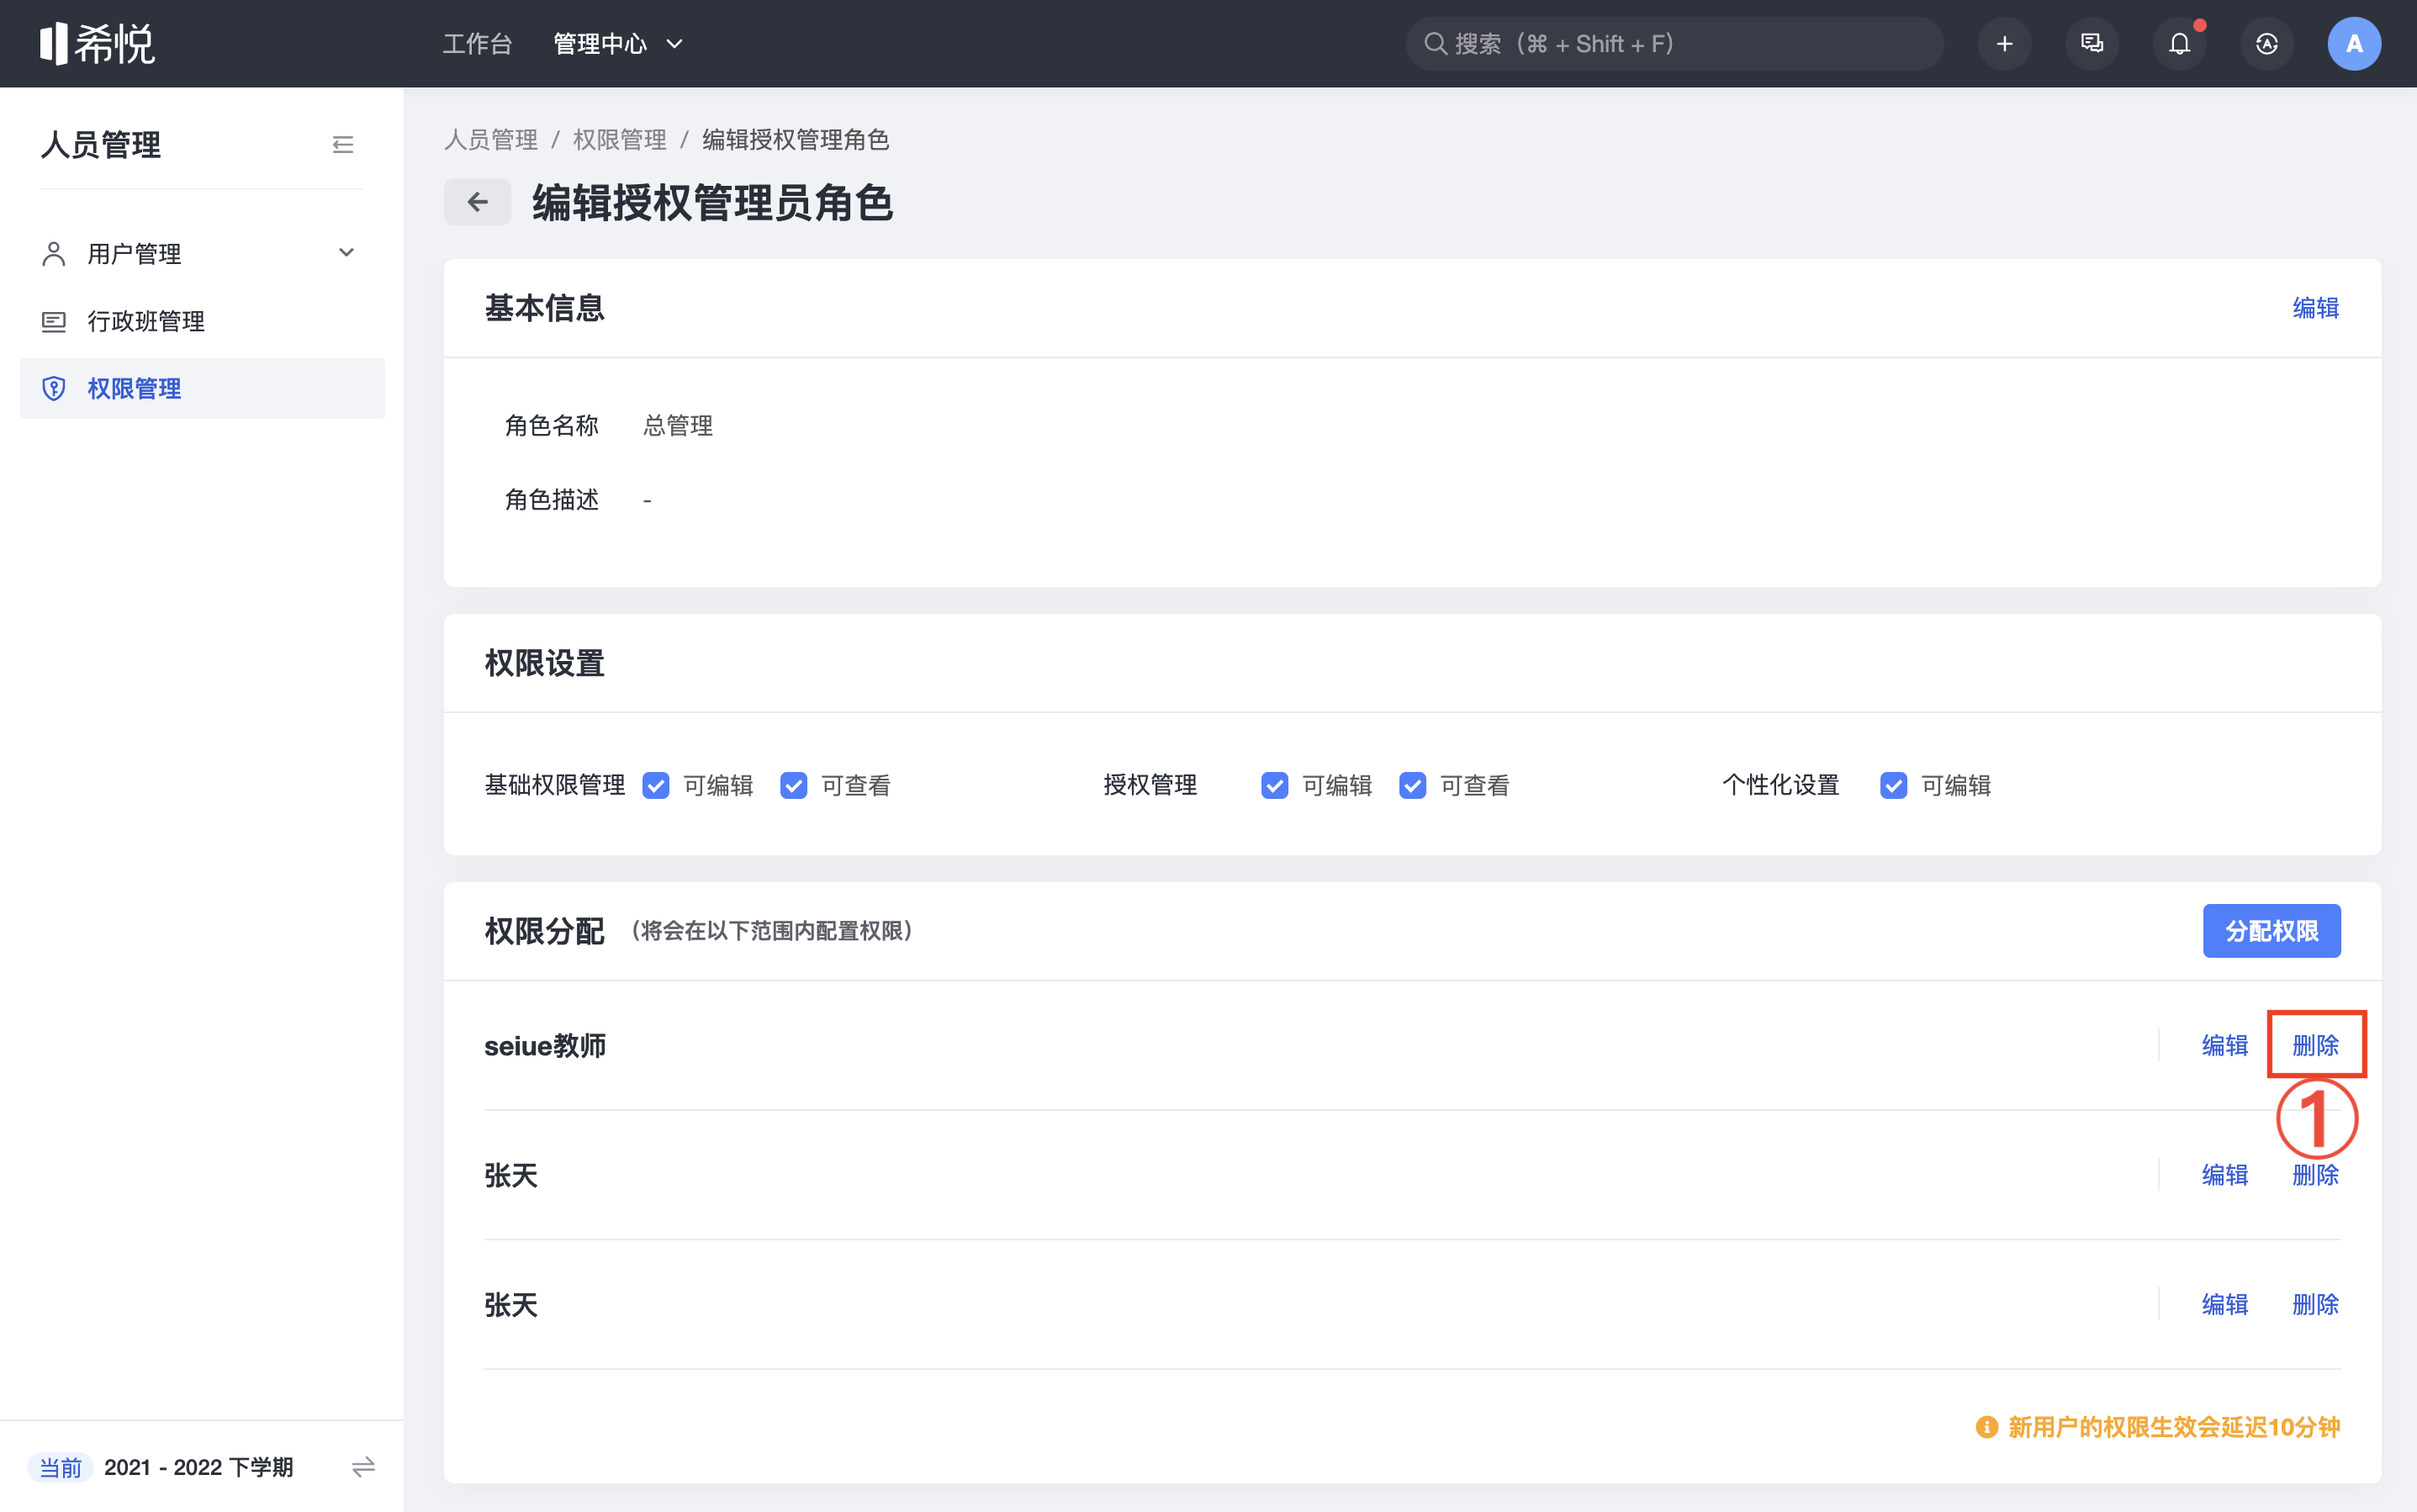Edit the seiue教师 row

(x=2225, y=1045)
